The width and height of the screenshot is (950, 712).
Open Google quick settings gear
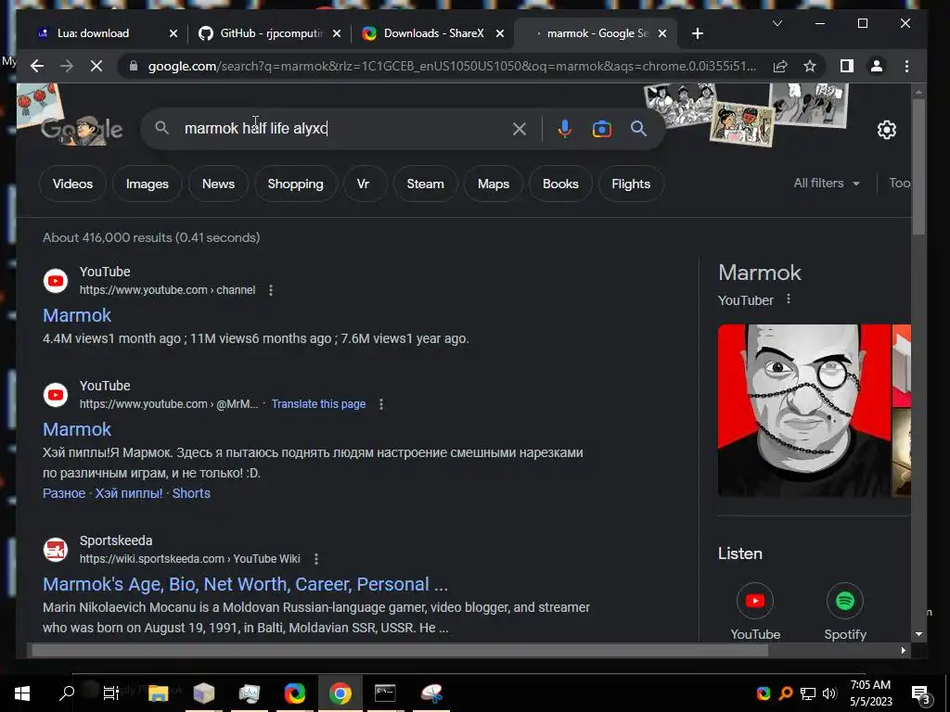click(x=886, y=129)
